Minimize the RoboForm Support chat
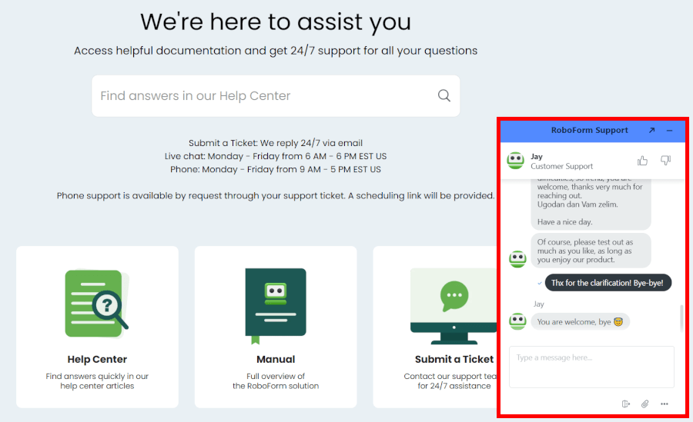Screen dimensions: 693x422 [x=669, y=130]
